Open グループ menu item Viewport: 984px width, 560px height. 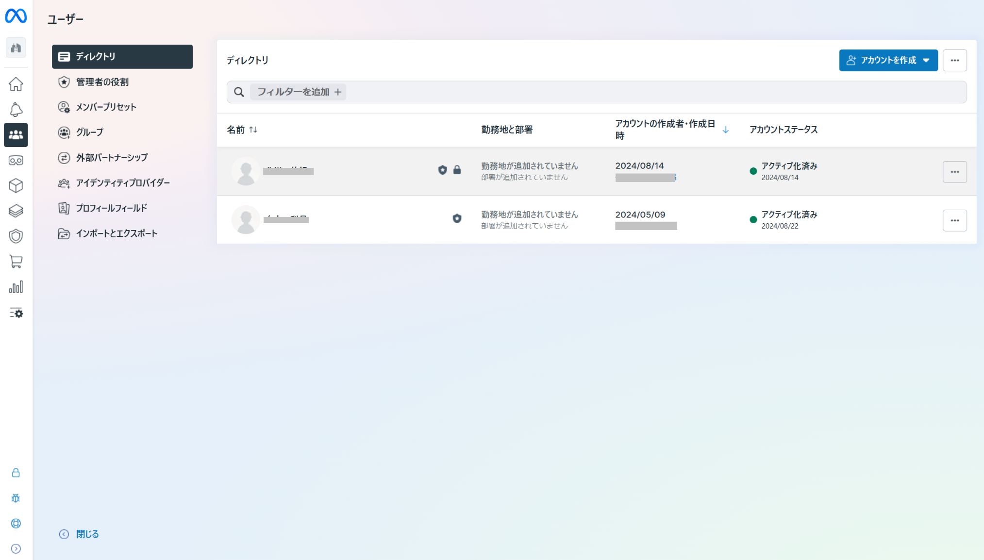point(122,132)
